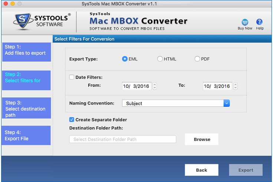Click the To date stepper arrows

(x=236, y=86)
